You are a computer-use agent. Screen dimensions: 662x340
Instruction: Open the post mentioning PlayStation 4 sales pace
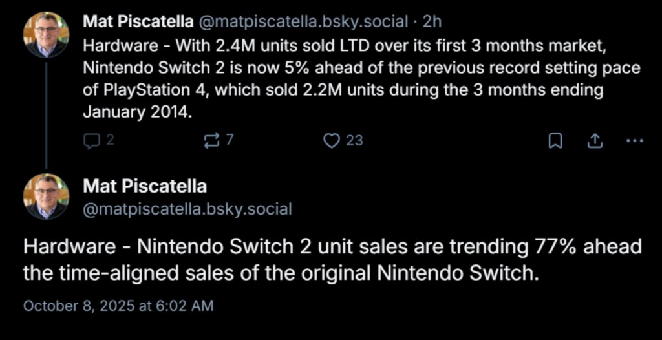(x=343, y=79)
